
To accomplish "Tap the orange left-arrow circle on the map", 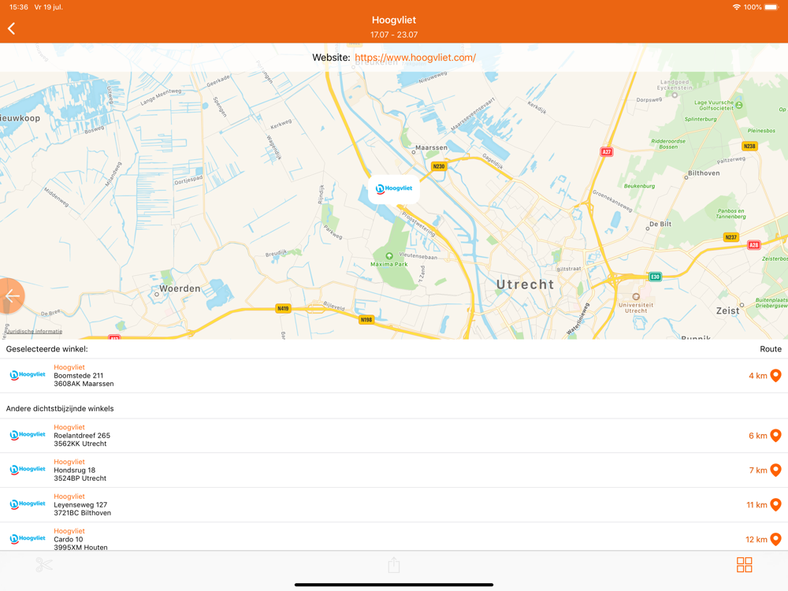I will pos(11,296).
